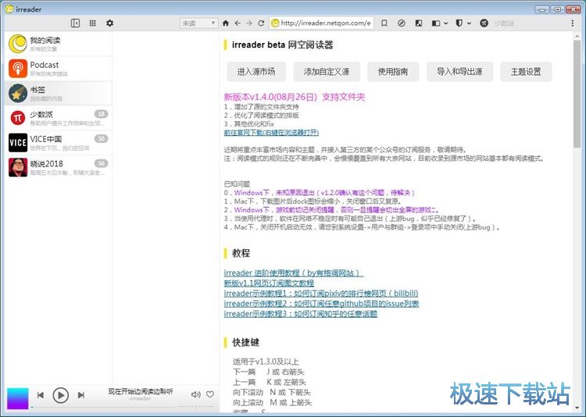
Task: Open the 未读 filter dropdown
Action: [198, 23]
